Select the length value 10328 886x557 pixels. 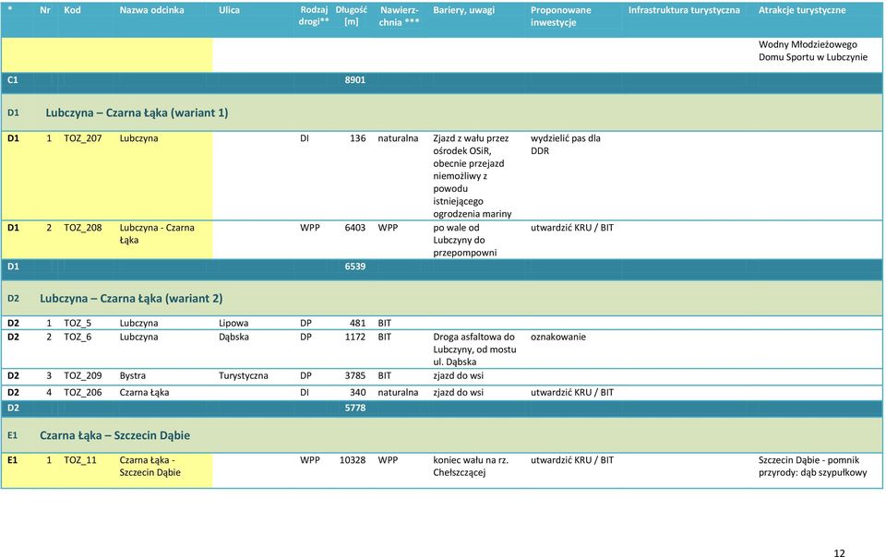pos(353,460)
